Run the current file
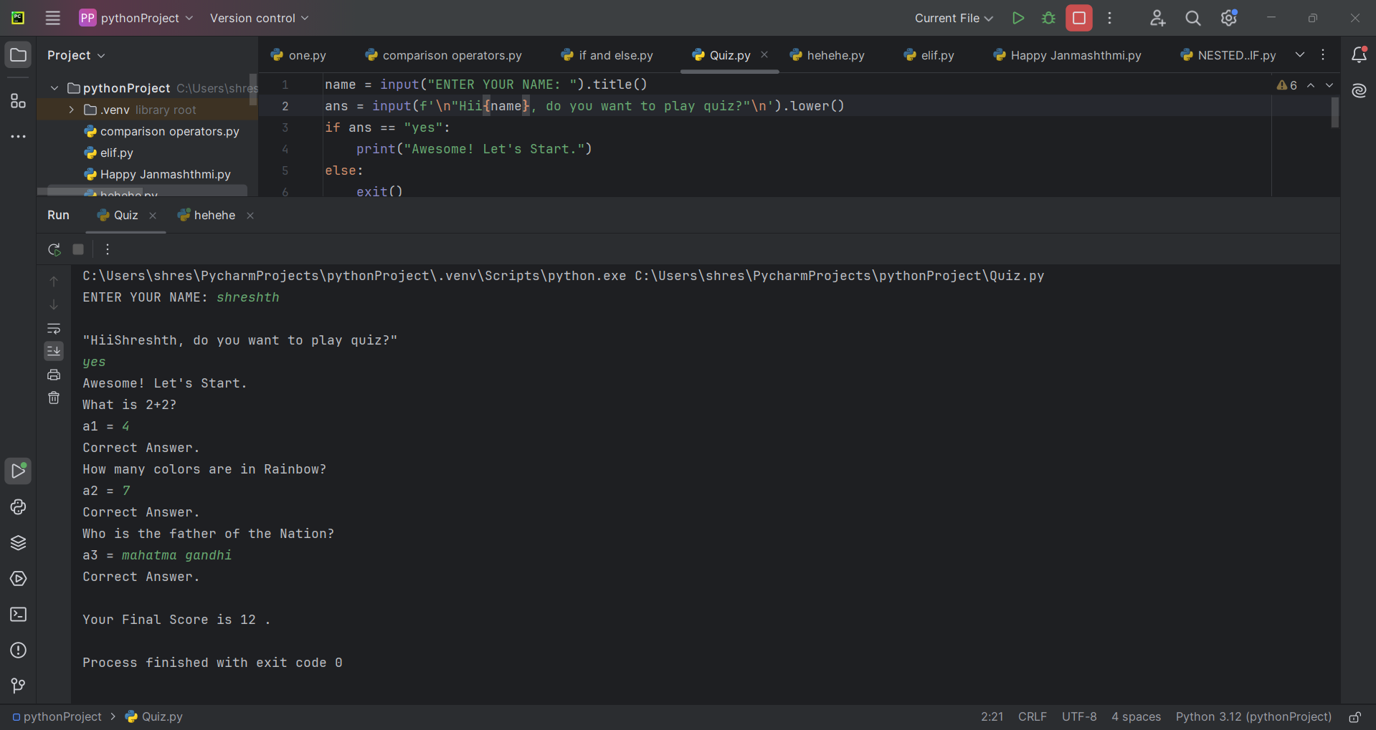This screenshot has width=1376, height=730. (1017, 18)
